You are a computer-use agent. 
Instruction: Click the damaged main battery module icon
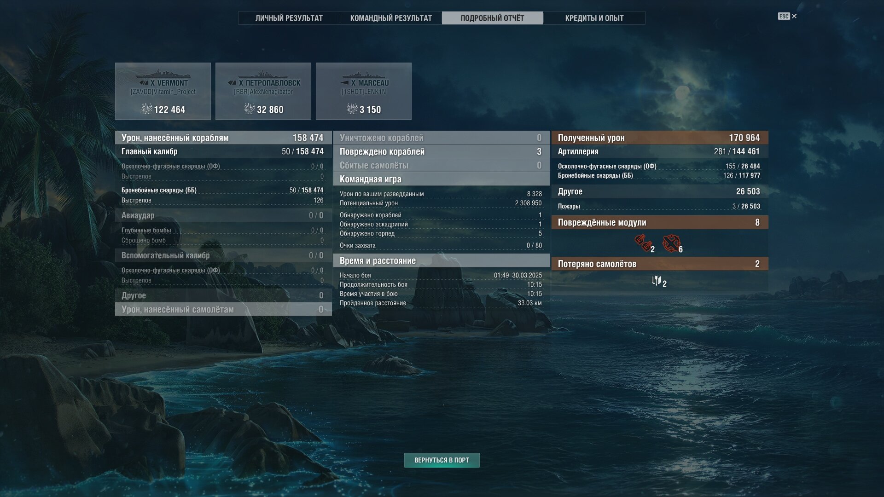pos(643,243)
